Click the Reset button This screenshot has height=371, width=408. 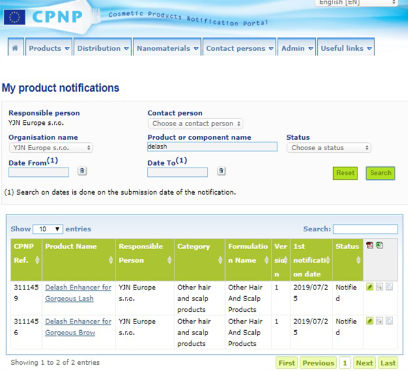click(346, 173)
